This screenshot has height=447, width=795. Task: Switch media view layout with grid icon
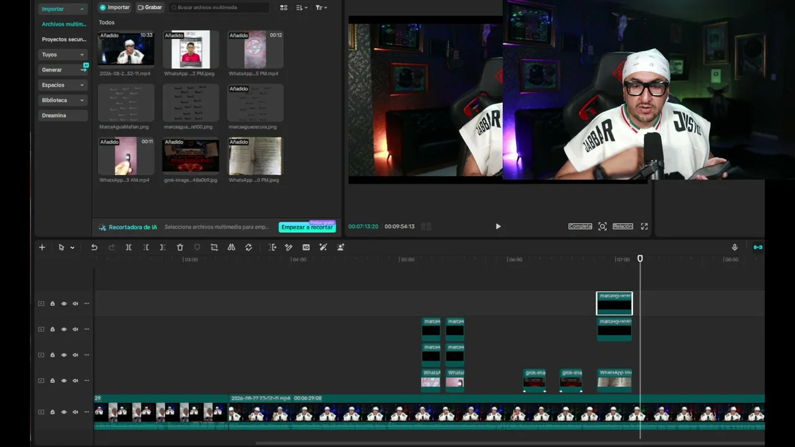coord(284,7)
